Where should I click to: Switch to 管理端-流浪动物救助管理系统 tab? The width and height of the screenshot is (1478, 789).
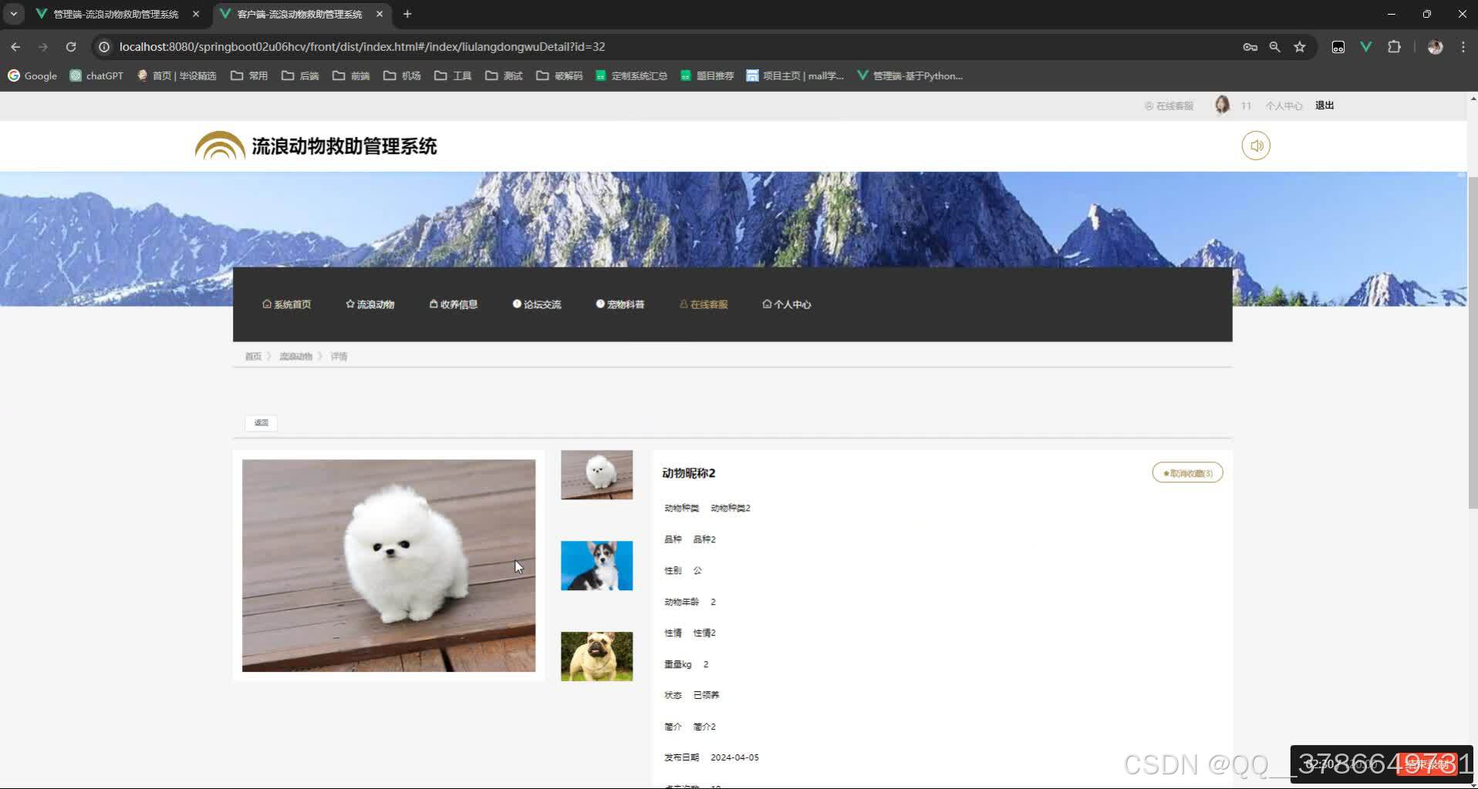click(116, 14)
